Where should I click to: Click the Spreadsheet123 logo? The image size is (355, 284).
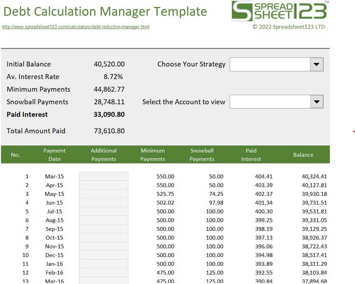(280, 11)
